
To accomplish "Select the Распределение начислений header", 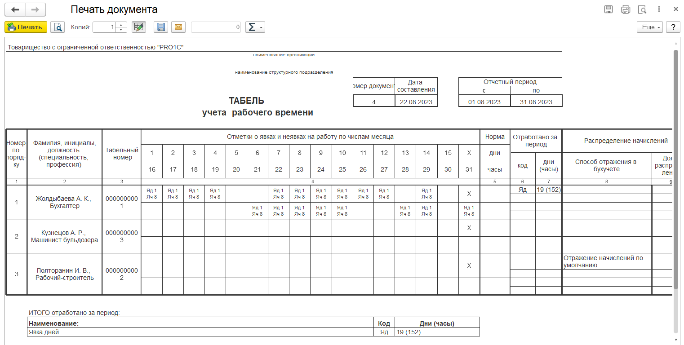I will coord(626,141).
